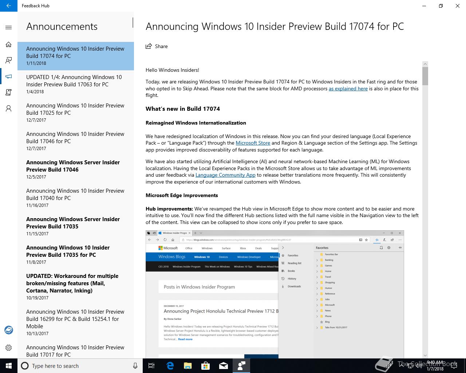
Task: Click 'Type here to search' box
Action: tap(79, 366)
